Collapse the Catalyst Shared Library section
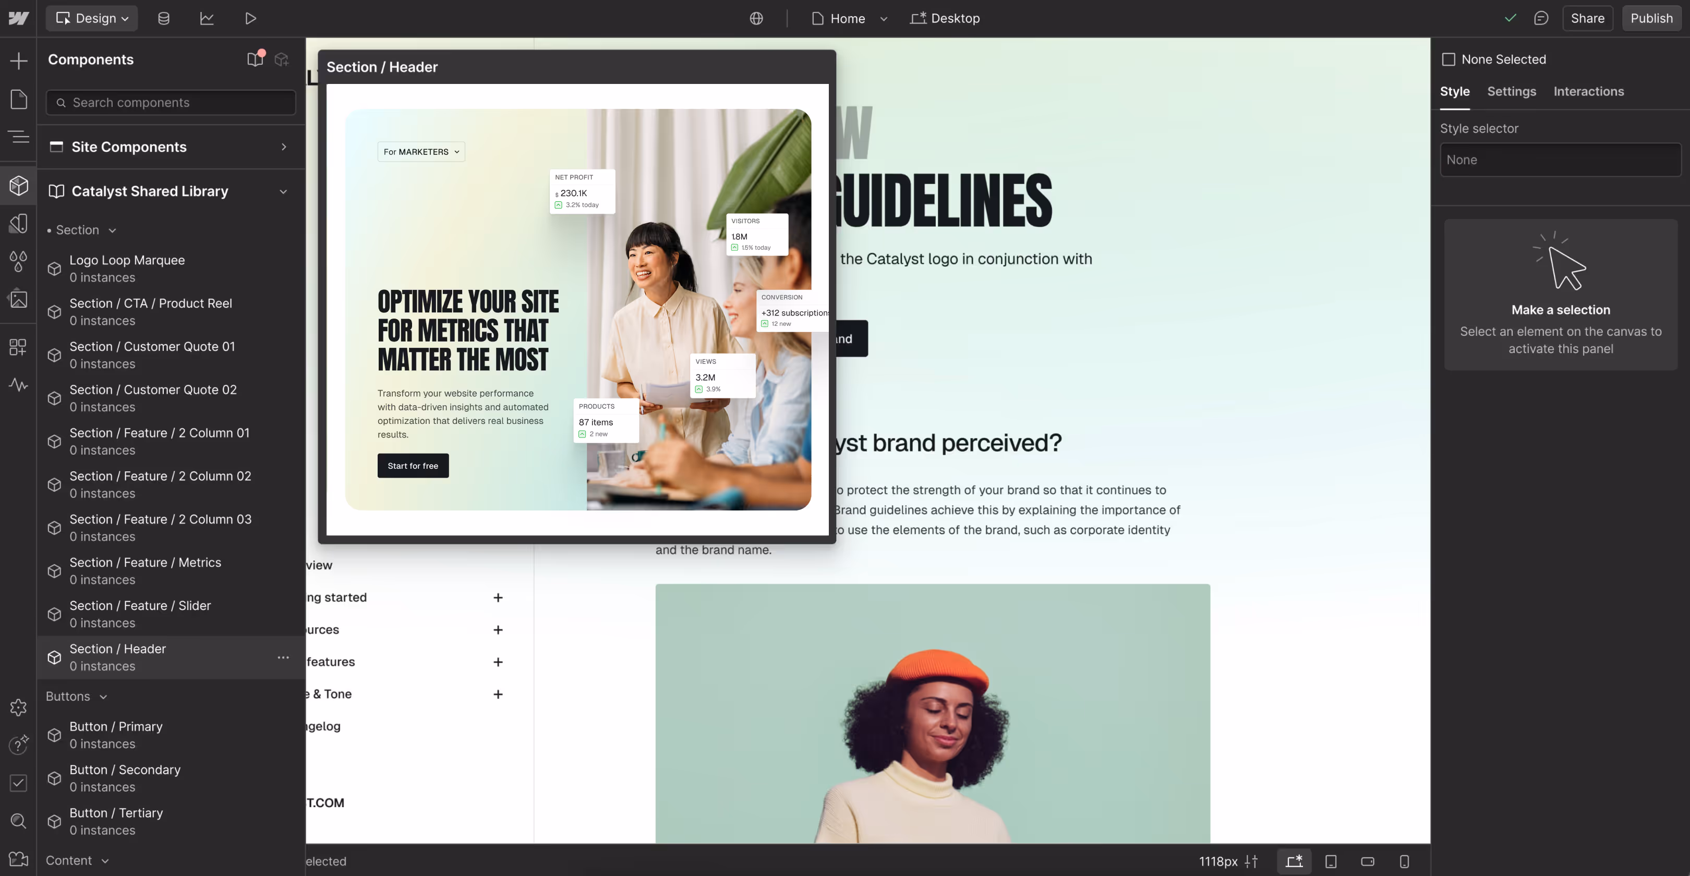Screen dimensions: 1690x876 point(283,191)
